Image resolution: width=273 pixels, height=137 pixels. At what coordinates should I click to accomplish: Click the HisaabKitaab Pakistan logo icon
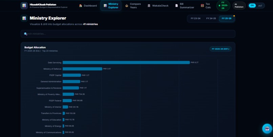(24, 5)
